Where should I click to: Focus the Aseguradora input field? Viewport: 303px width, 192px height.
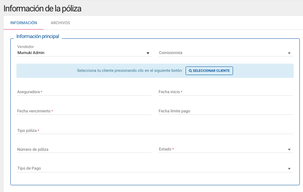[x=84, y=92]
